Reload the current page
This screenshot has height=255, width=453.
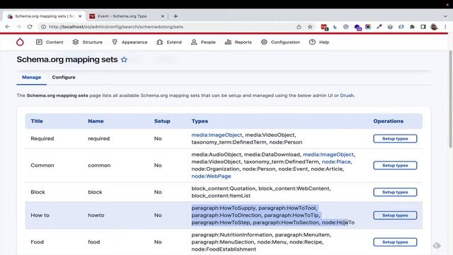(30, 27)
